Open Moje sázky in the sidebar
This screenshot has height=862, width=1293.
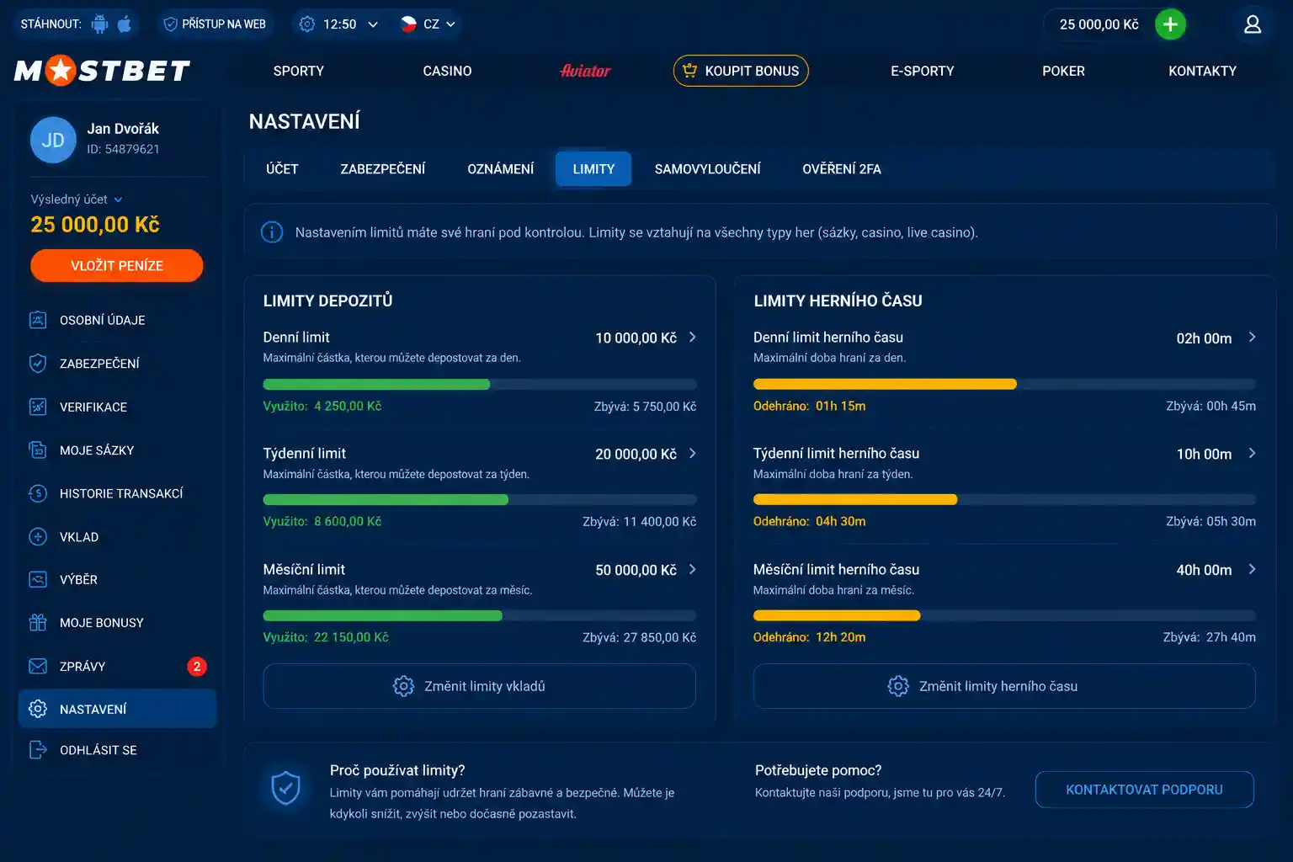(x=117, y=450)
